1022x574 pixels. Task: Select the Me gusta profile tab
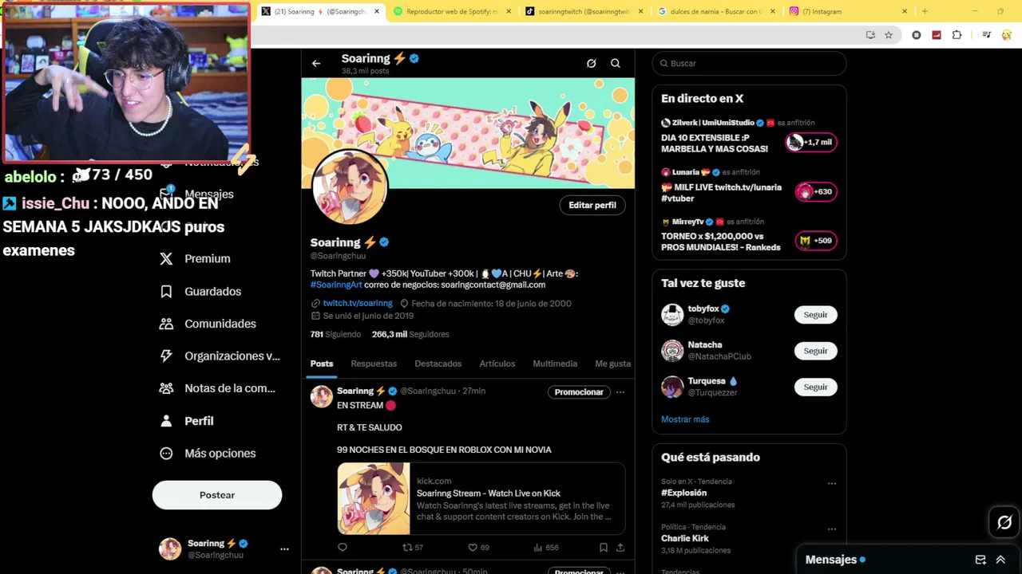pos(612,364)
